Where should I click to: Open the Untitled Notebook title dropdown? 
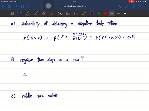click(74, 6)
